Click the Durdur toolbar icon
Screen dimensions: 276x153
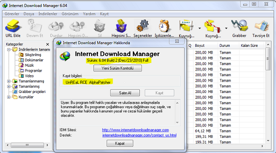pyautogui.click(x=56, y=26)
